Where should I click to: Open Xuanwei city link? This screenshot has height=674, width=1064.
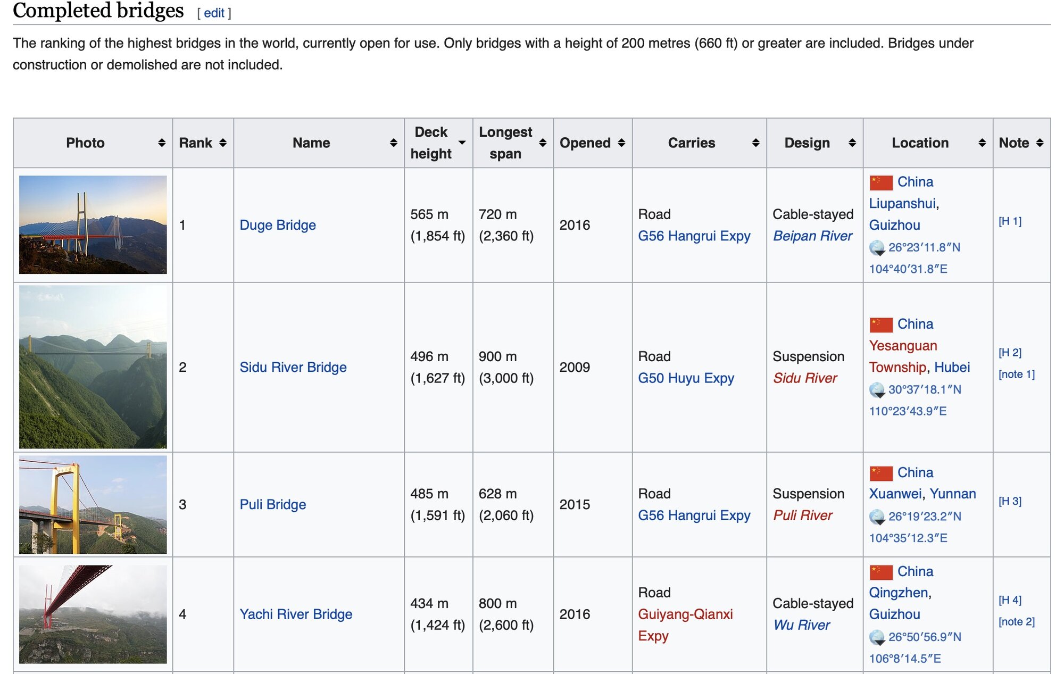[895, 494]
